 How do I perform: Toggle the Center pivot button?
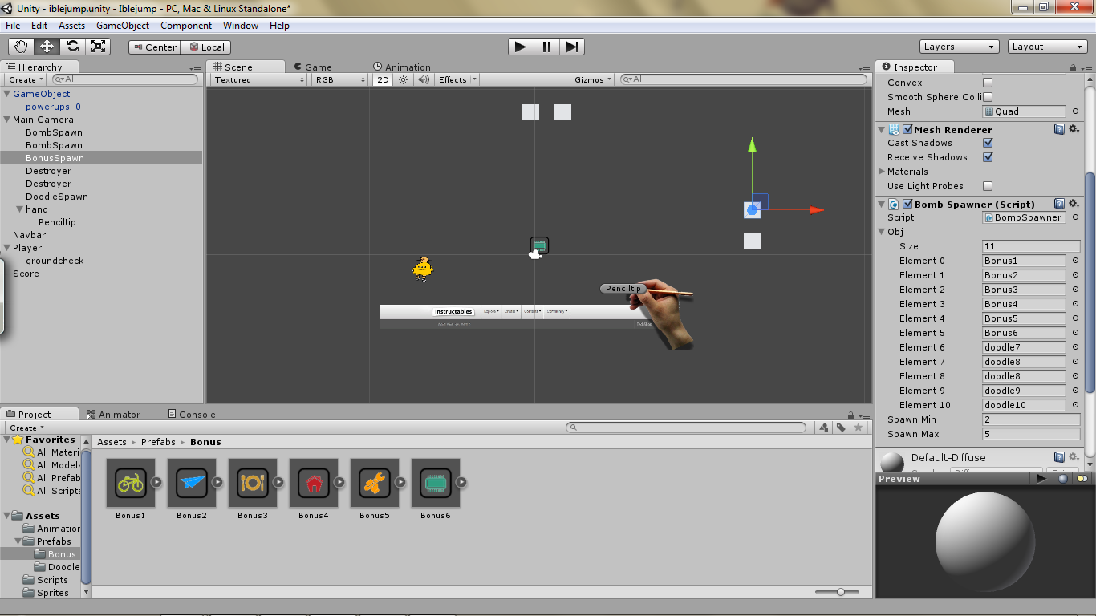click(155, 47)
